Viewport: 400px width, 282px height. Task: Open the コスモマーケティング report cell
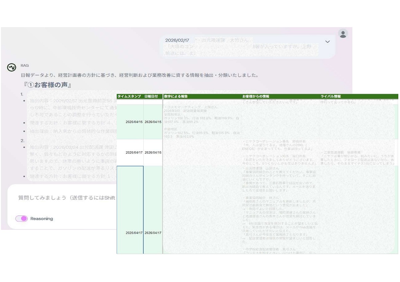(x=202, y=122)
